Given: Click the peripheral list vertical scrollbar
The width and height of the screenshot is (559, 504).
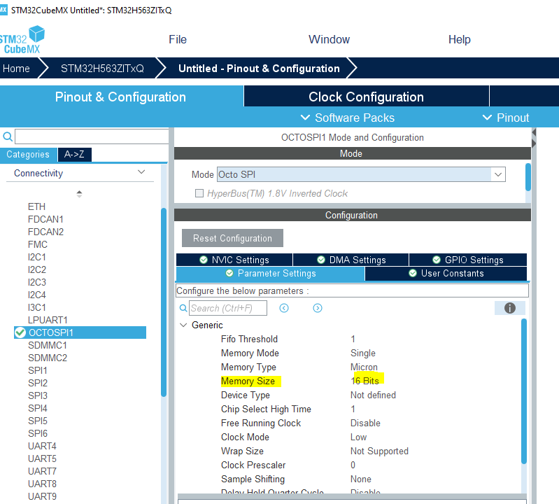Looking at the screenshot, I should 164,302.
